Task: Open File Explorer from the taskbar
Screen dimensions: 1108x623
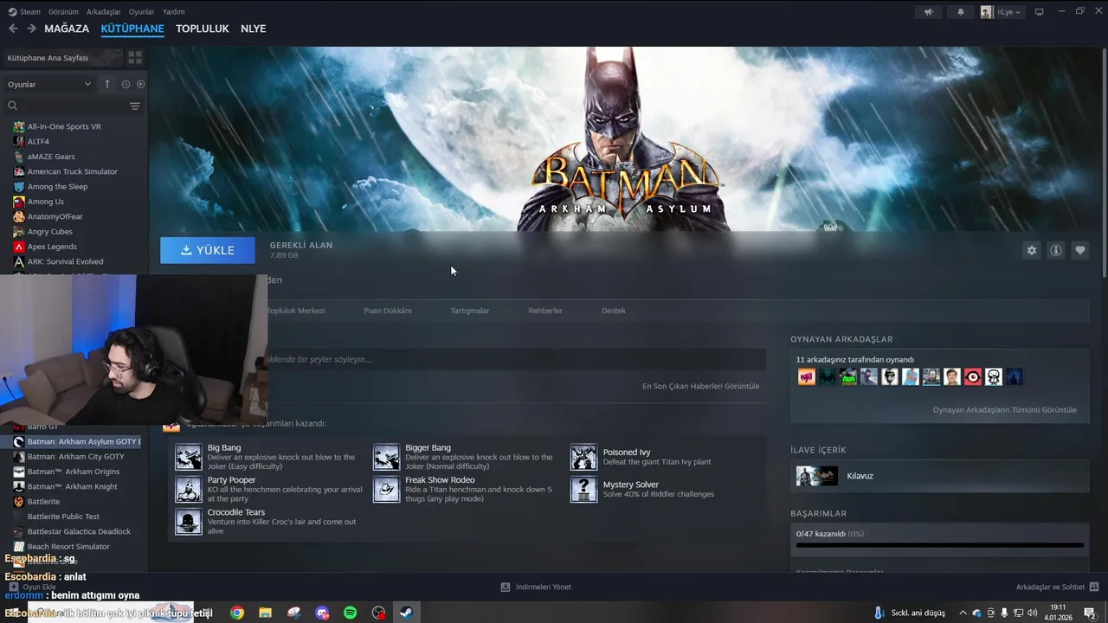Action: 265,613
